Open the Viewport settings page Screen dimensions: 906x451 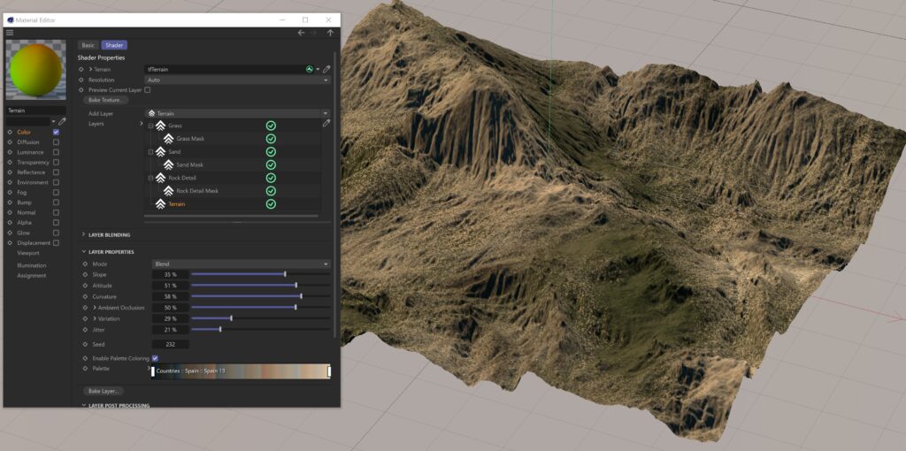(28, 253)
